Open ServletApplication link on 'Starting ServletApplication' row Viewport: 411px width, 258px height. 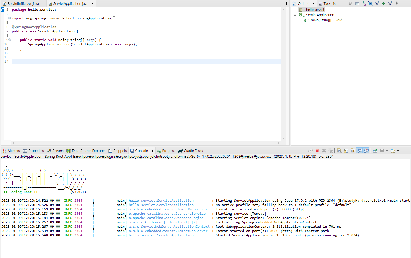161,201
